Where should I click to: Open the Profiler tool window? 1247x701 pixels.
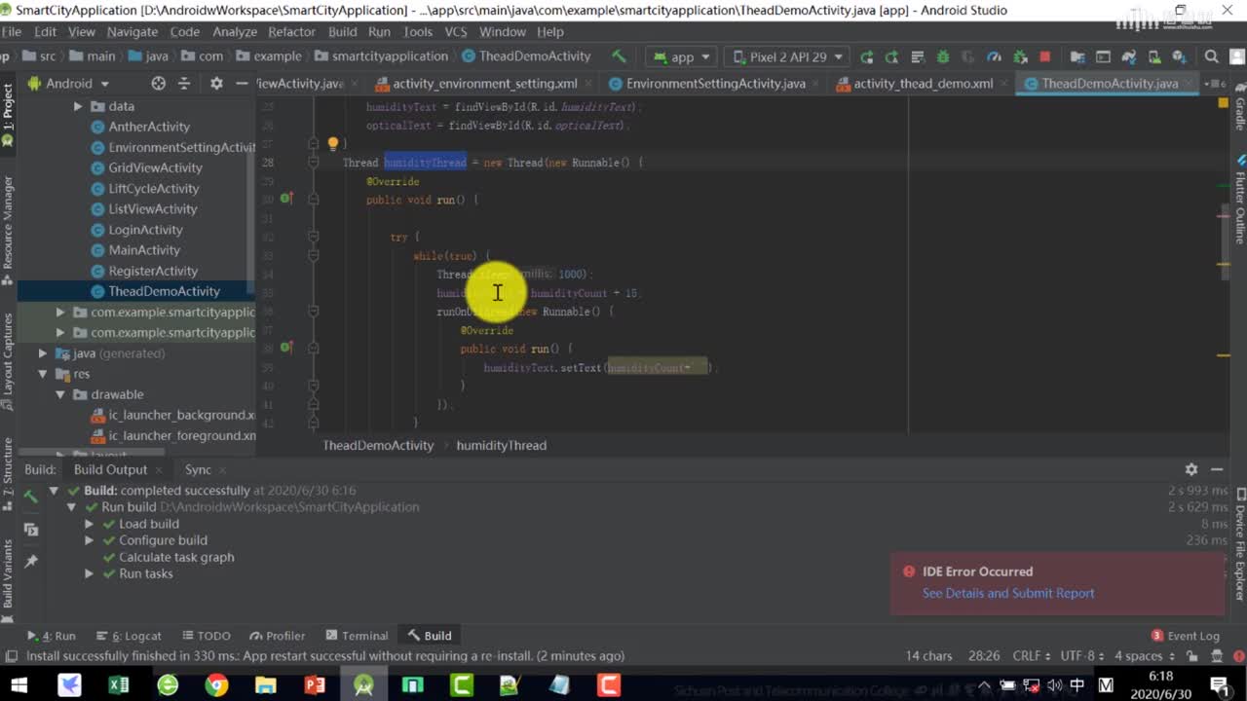[x=277, y=636]
